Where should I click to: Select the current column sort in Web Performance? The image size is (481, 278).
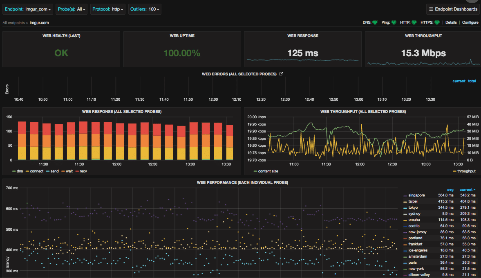[467, 189]
